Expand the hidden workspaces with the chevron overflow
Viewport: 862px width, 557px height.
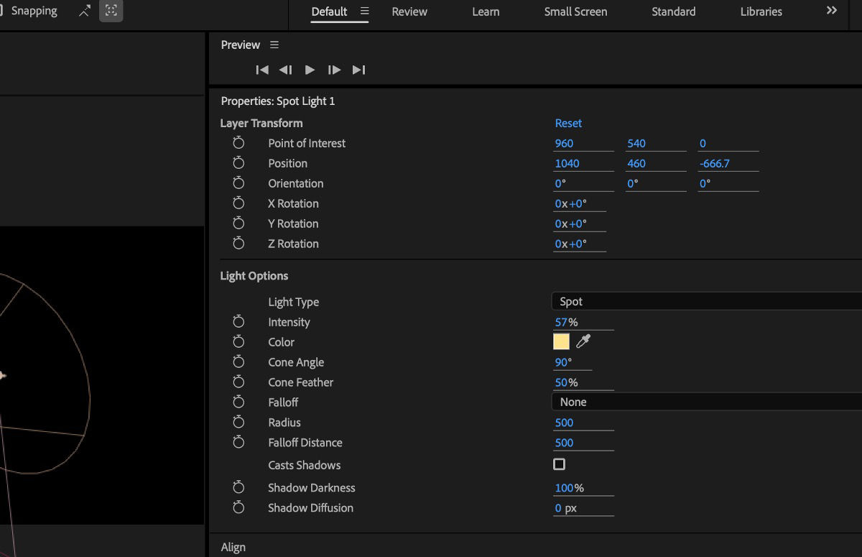tap(831, 10)
